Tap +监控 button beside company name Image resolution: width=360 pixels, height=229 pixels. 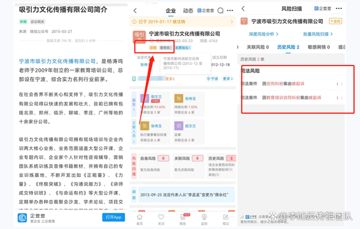(x=335, y=21)
